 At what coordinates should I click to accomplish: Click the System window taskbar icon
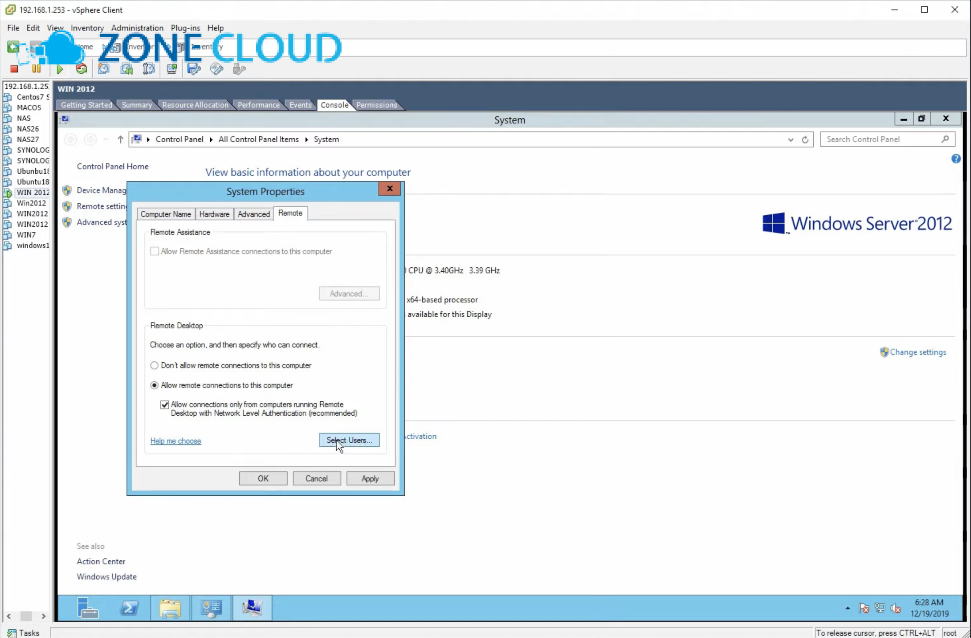(x=252, y=608)
